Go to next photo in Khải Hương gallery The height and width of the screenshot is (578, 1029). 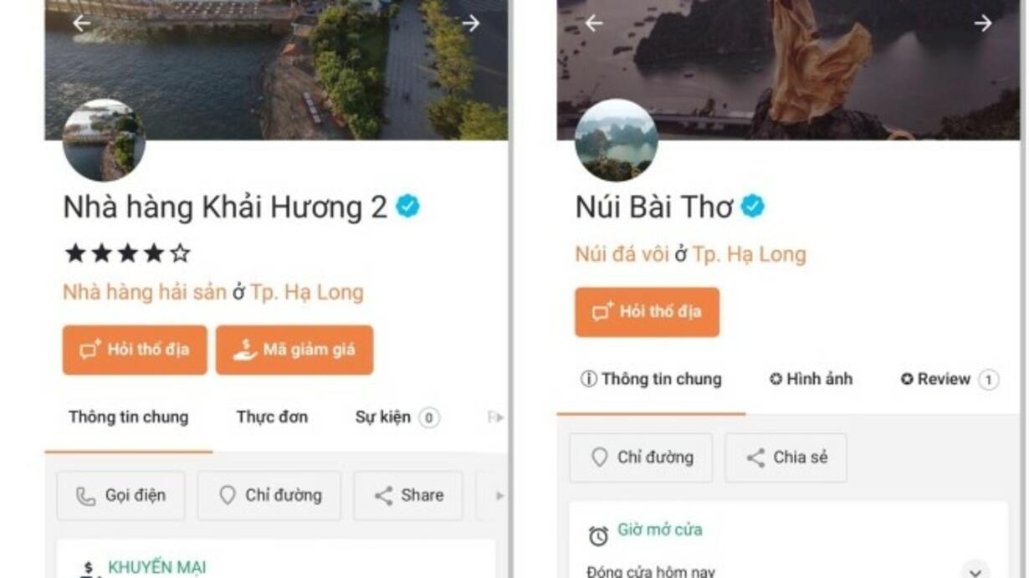[471, 23]
